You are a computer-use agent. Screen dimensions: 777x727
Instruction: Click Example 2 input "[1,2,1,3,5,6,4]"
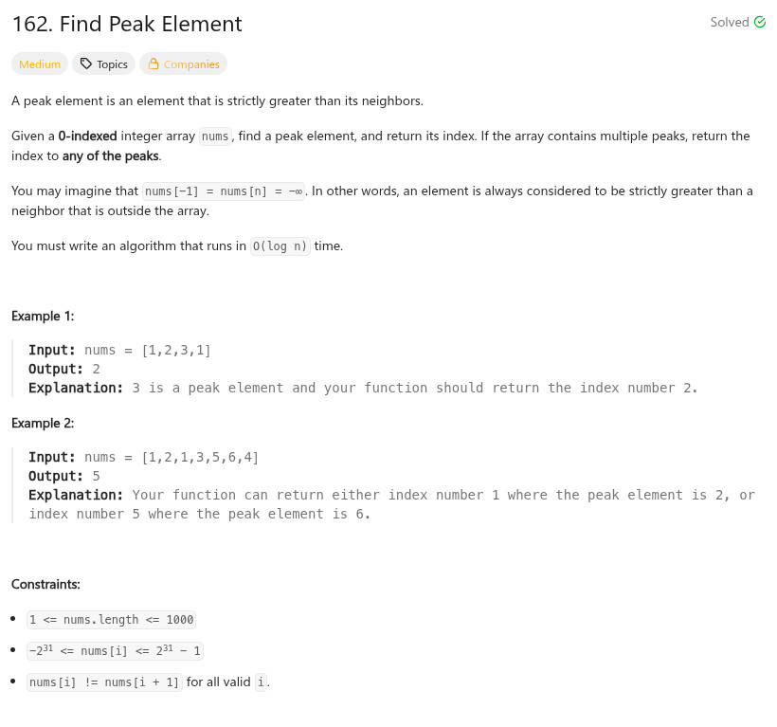coord(200,457)
